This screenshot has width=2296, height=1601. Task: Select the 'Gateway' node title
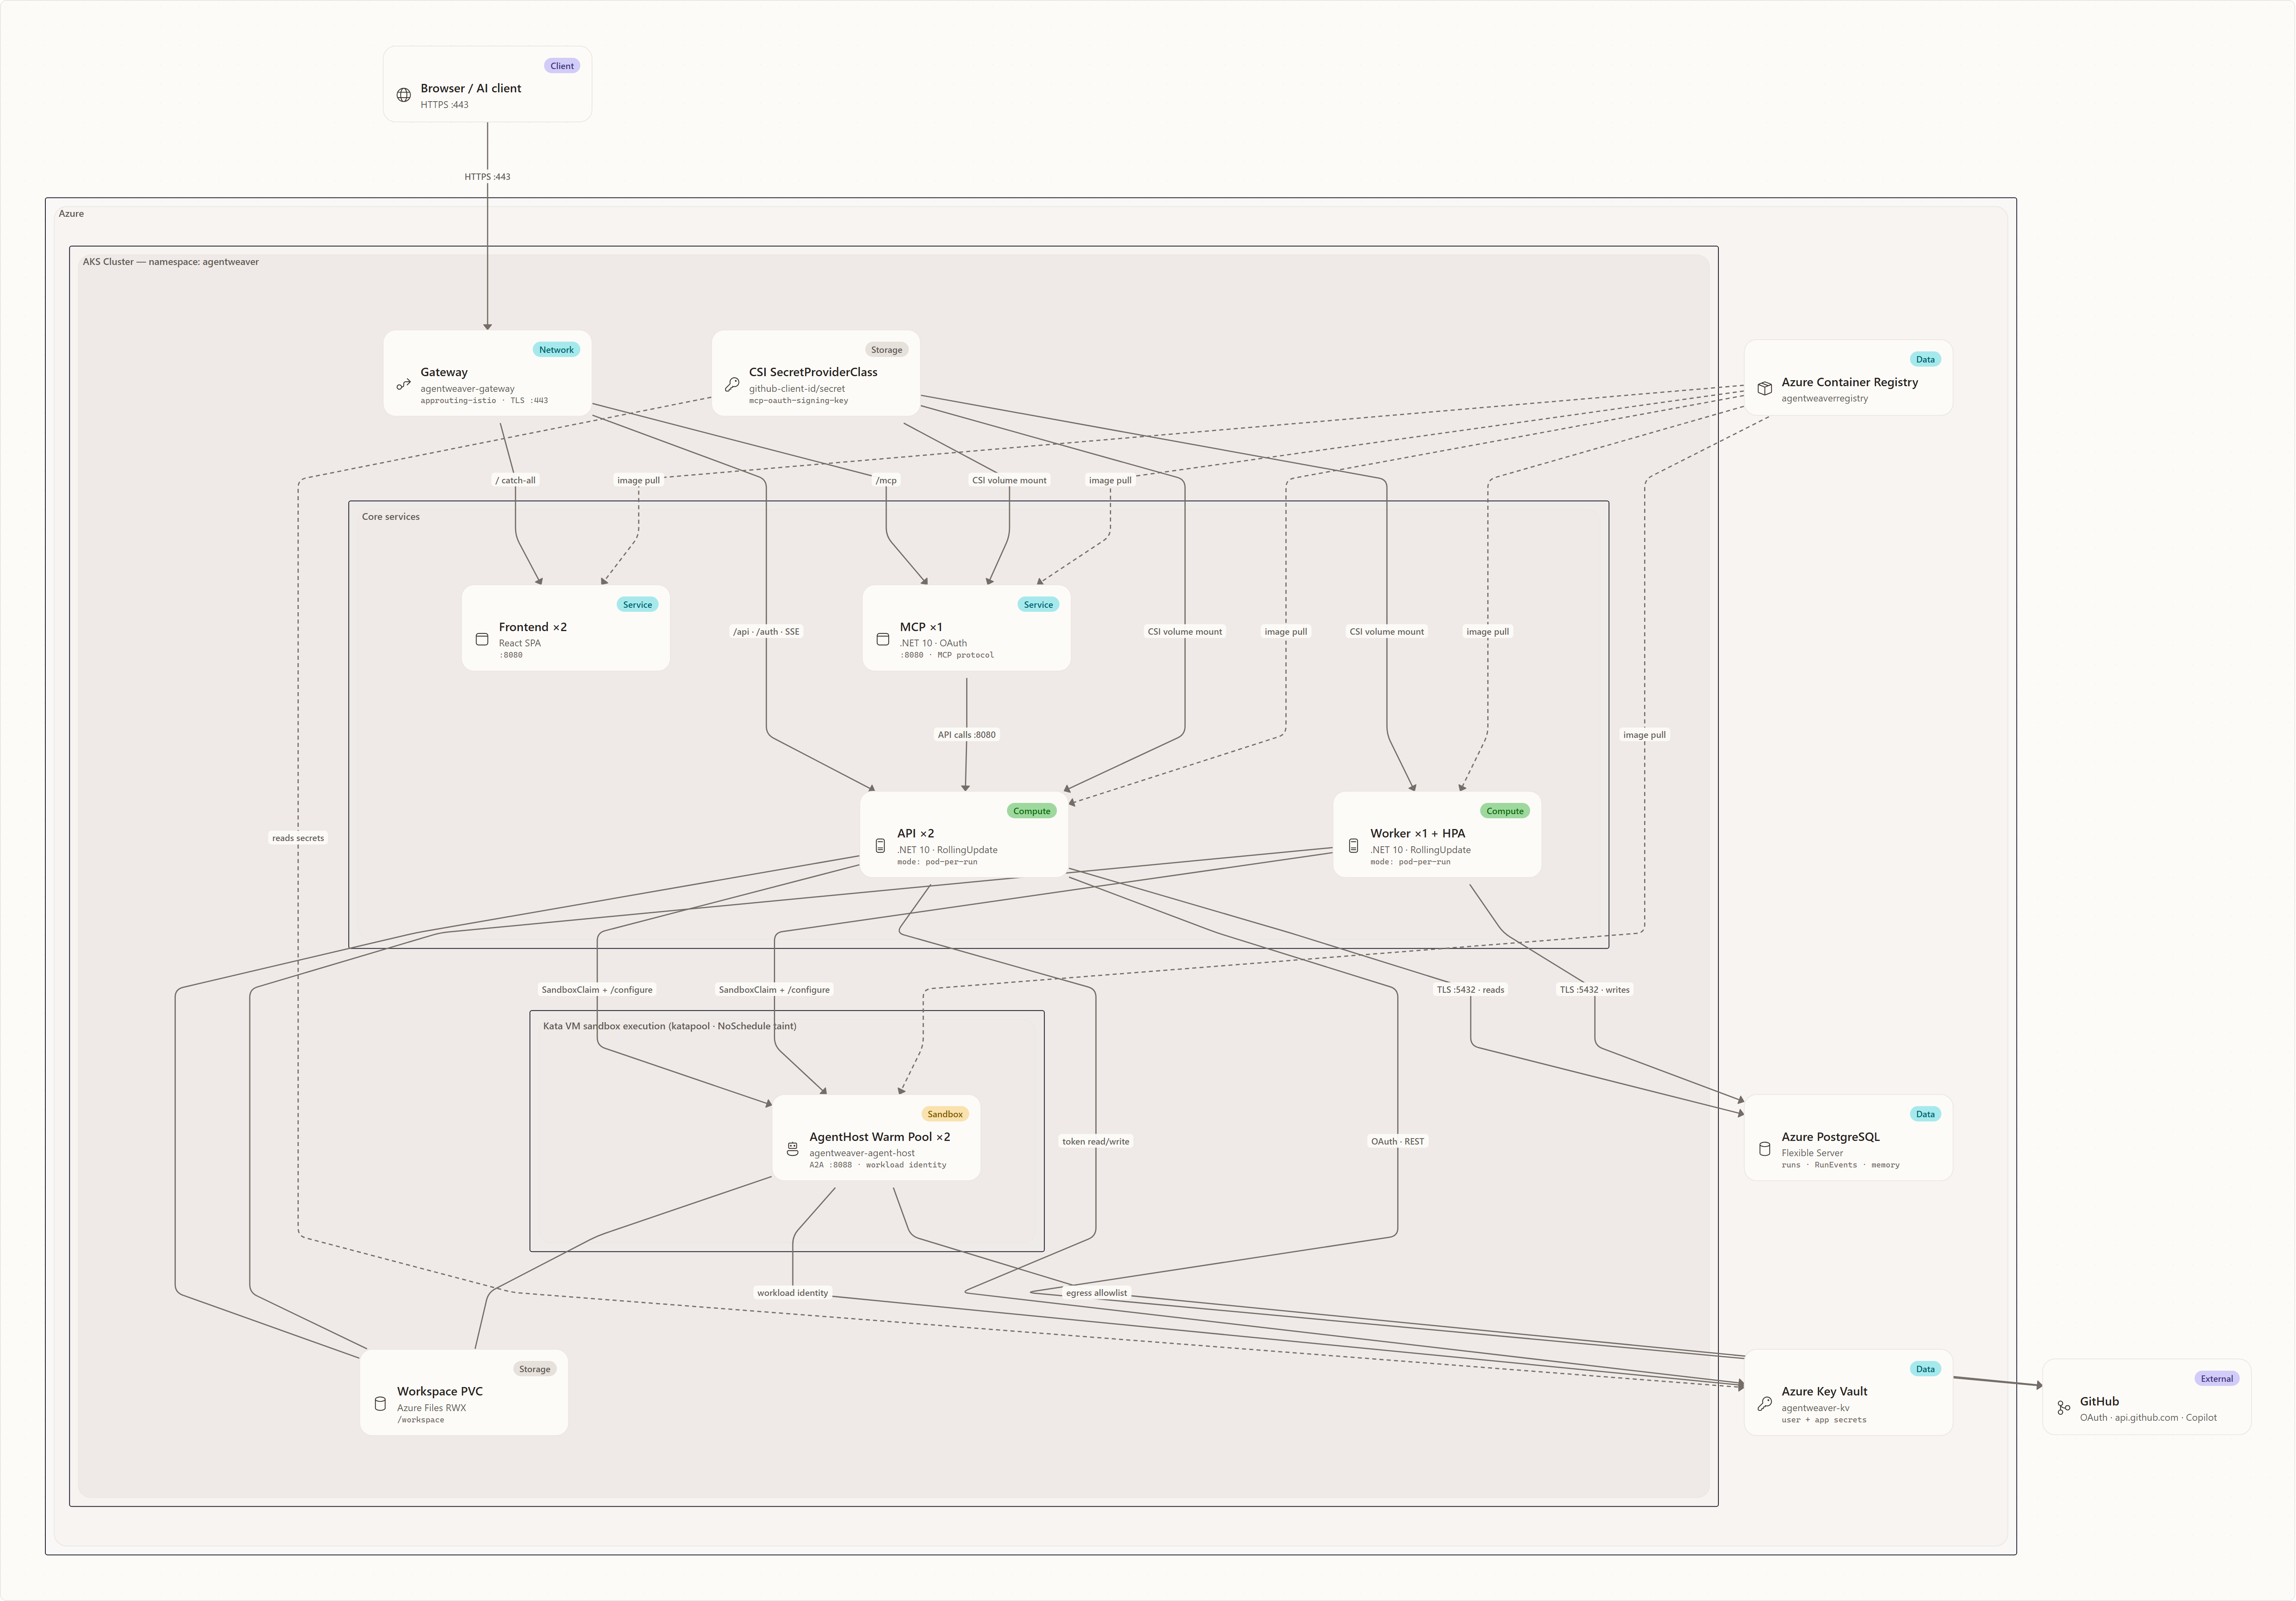pos(444,372)
